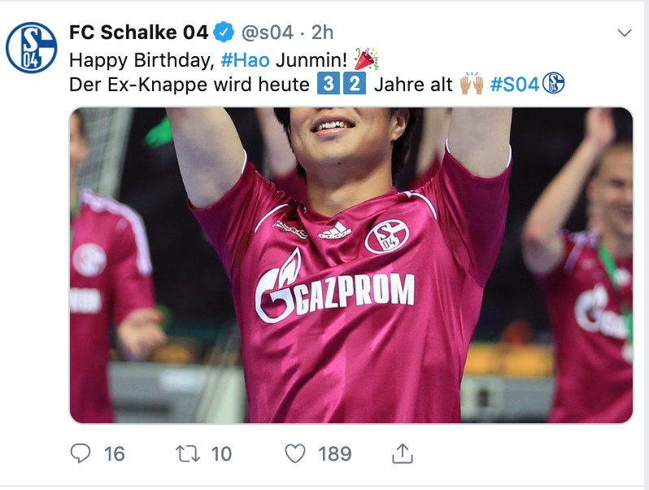
Task: Click the raised hands emoji
Action: coord(472,84)
